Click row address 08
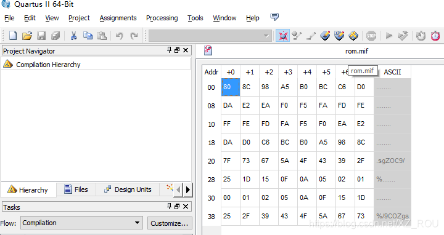Image resolution: width=444 pixels, height=235 pixels. click(212, 106)
